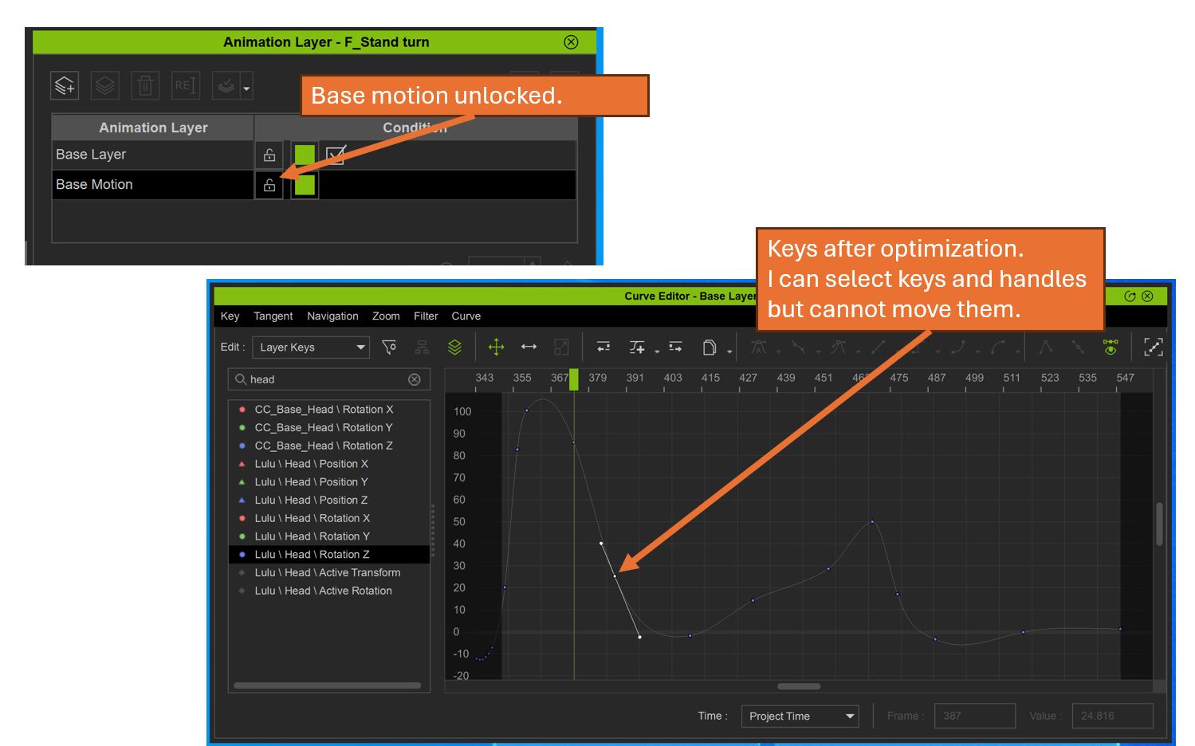The image size is (1195, 746).
Task: Open the Tangent menu
Action: (x=273, y=316)
